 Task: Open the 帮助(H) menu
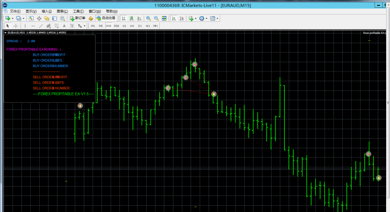[x=112, y=11]
